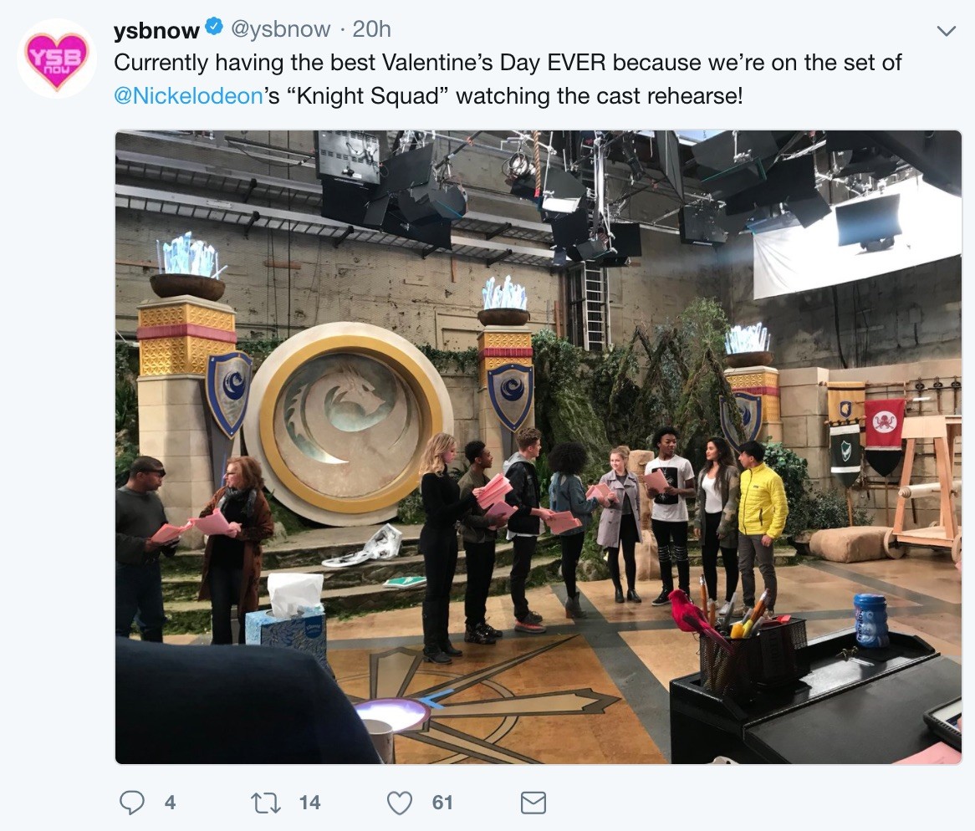
Task: Click the retweet arrows icon
Action: pyautogui.click(x=266, y=803)
